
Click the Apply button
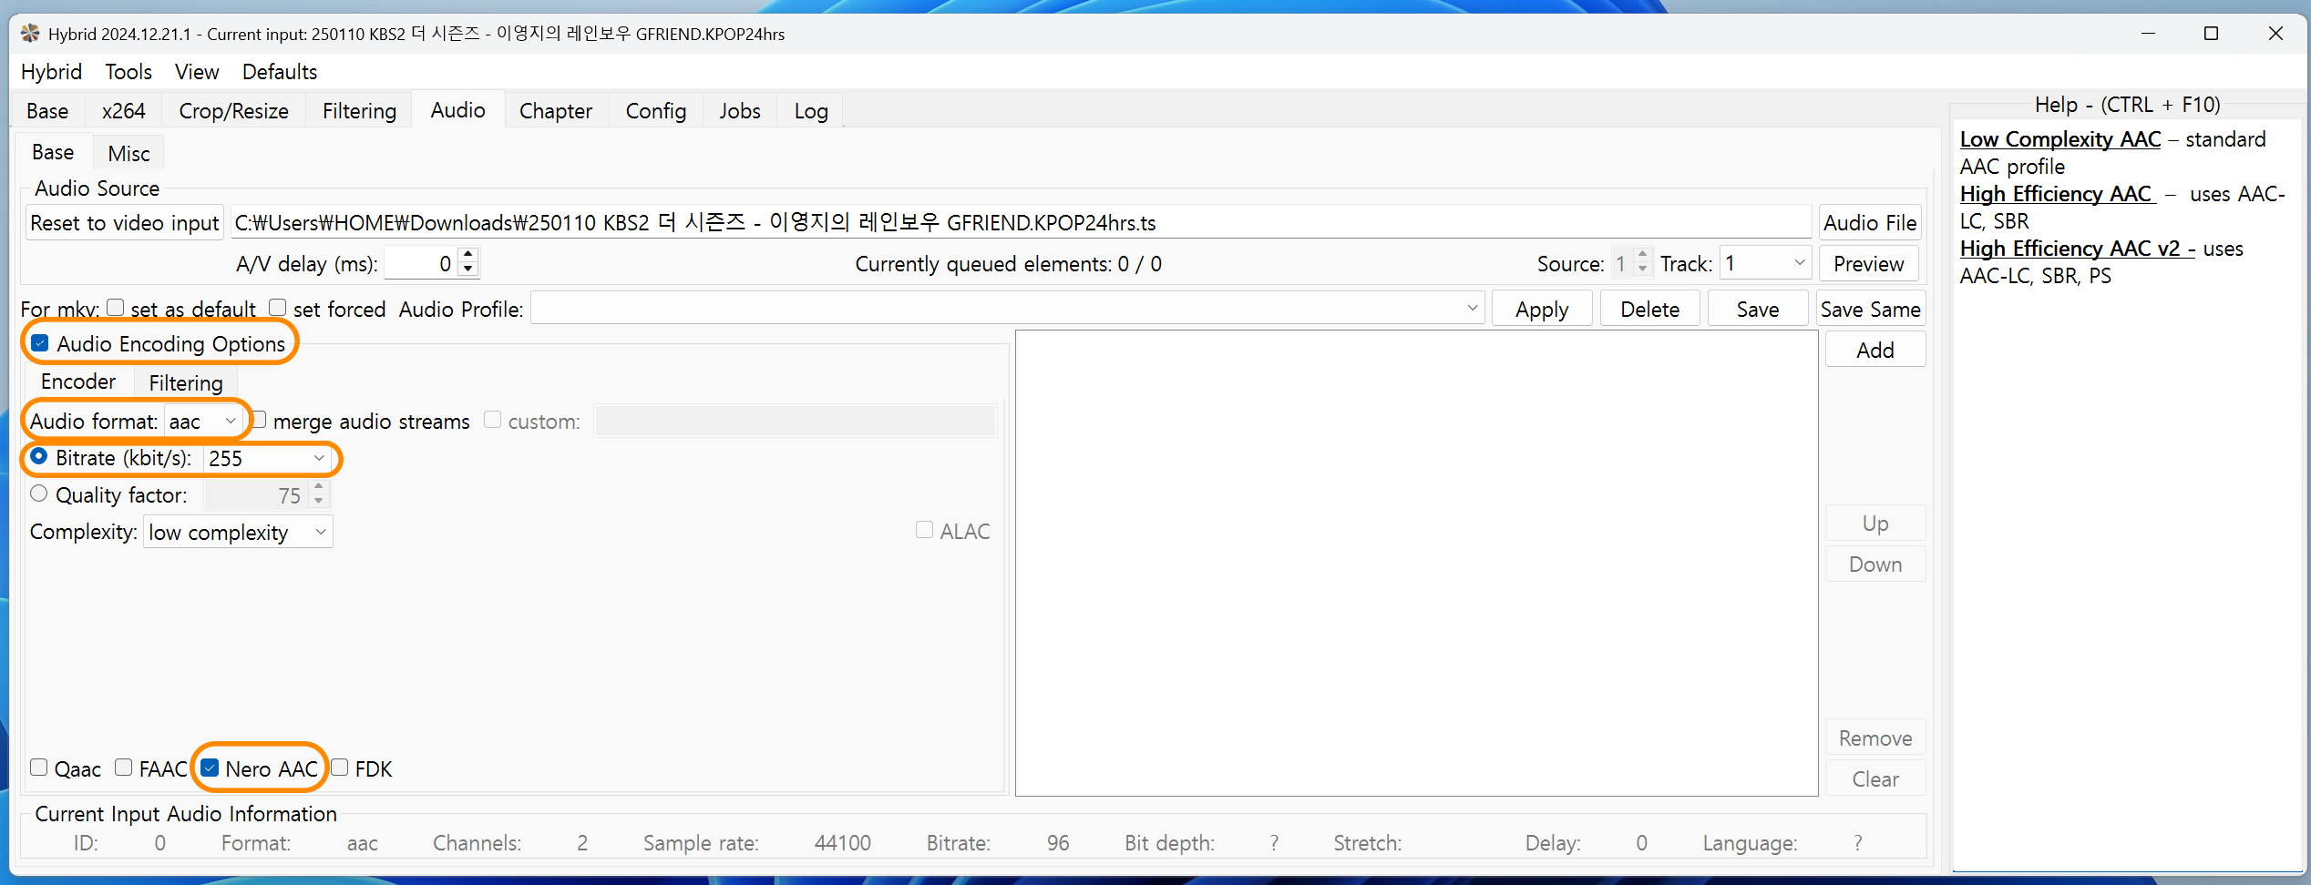(1542, 310)
